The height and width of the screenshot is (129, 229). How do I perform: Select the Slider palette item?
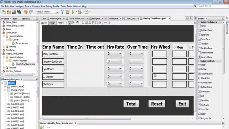click(x=202, y=114)
